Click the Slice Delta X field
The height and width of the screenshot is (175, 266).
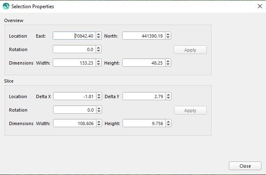tap(74, 96)
